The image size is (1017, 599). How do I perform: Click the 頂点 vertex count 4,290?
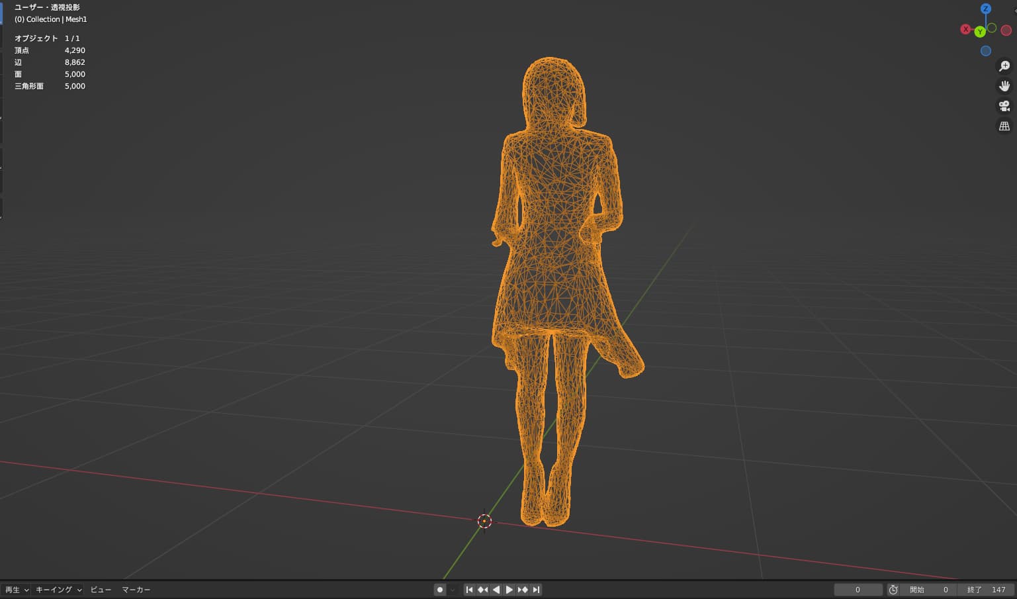[x=75, y=50]
